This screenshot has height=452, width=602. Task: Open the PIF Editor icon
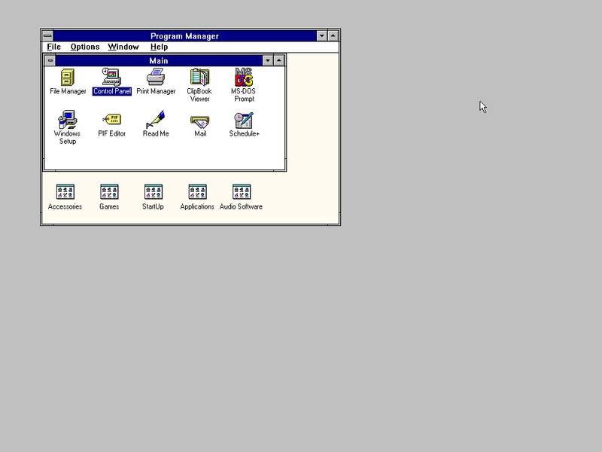pyautogui.click(x=111, y=120)
